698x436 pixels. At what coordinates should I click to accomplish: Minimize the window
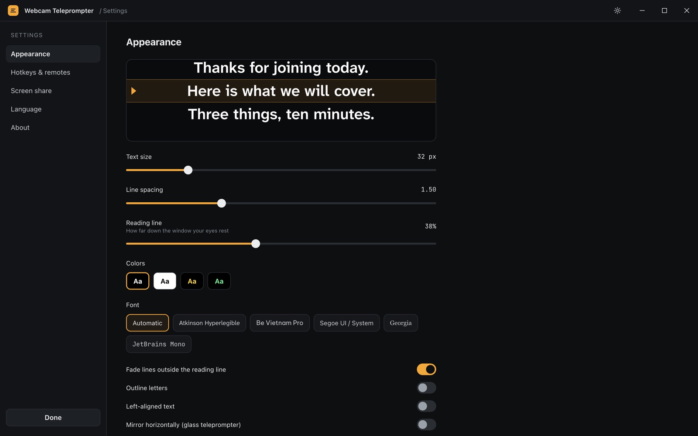[642, 10]
